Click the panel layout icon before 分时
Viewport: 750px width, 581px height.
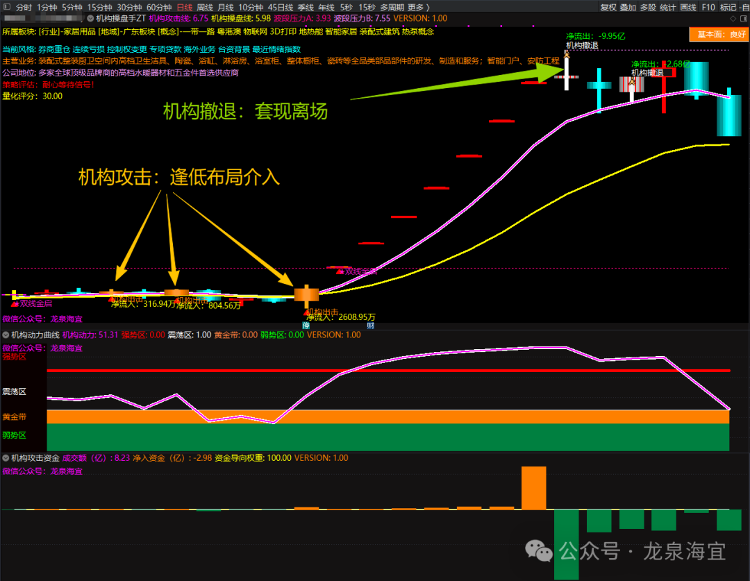coord(7,7)
